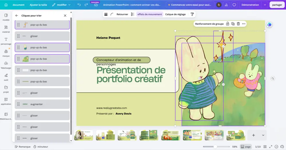Click the 59% zoom value

[x=235, y=147]
